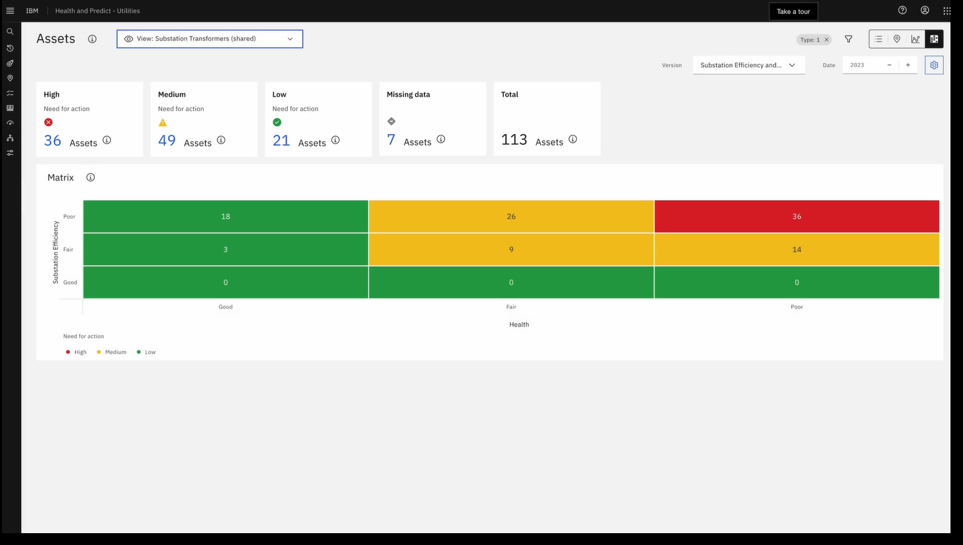Increment the Date year with the plus stepper
The height and width of the screenshot is (545, 963).
[x=908, y=65]
